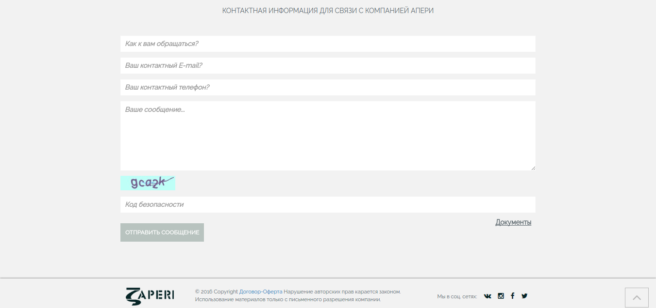Viewport: 656px width, 308px height.
Task: Open the VK social network icon
Action: [x=488, y=296]
